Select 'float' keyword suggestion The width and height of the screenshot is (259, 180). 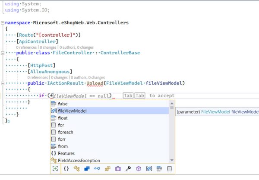point(110,118)
